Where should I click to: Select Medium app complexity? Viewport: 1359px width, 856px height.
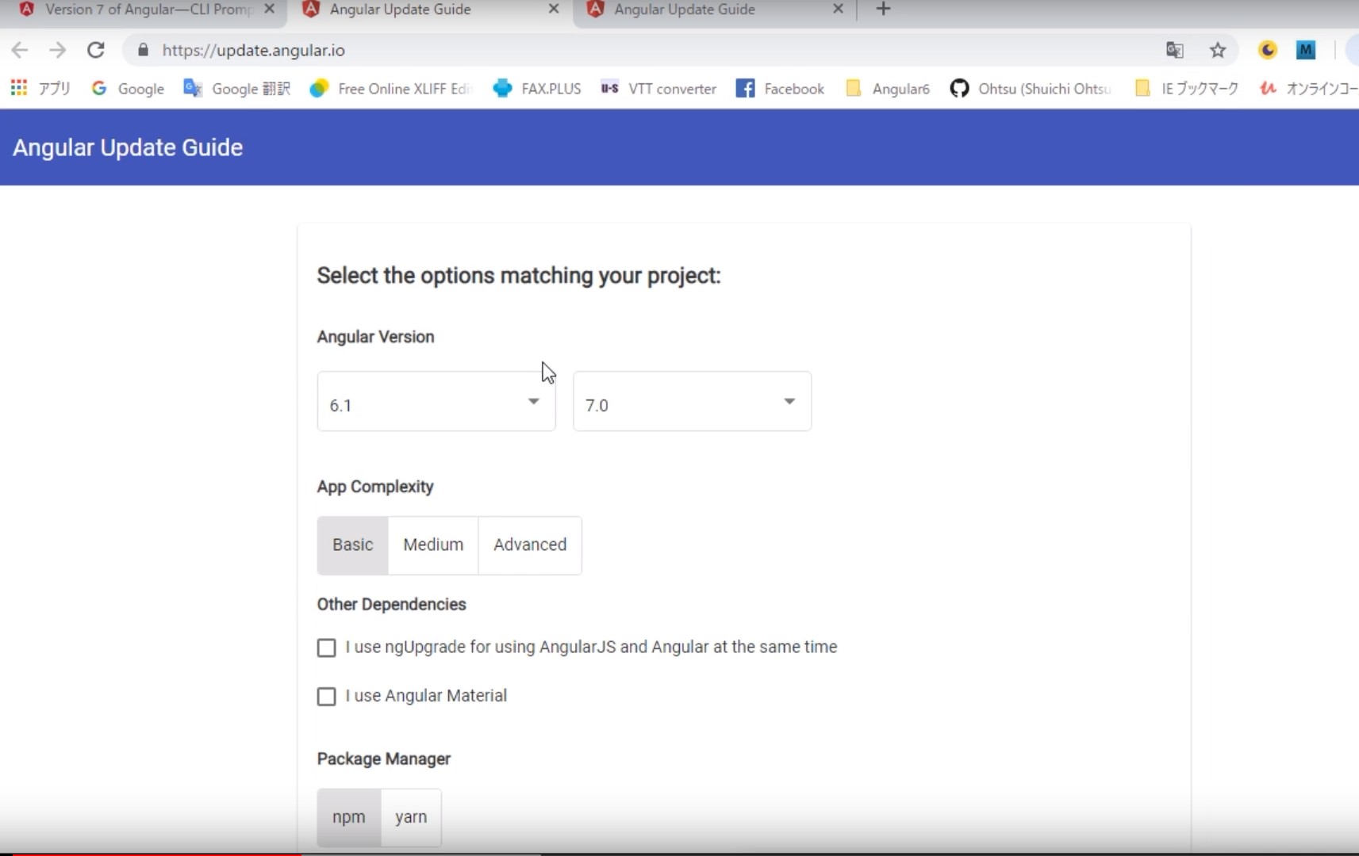pos(433,545)
